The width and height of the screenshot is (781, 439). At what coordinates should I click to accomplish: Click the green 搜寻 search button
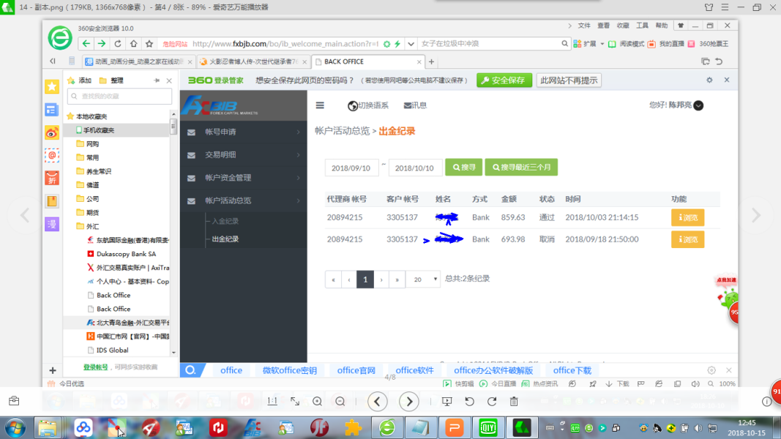463,168
